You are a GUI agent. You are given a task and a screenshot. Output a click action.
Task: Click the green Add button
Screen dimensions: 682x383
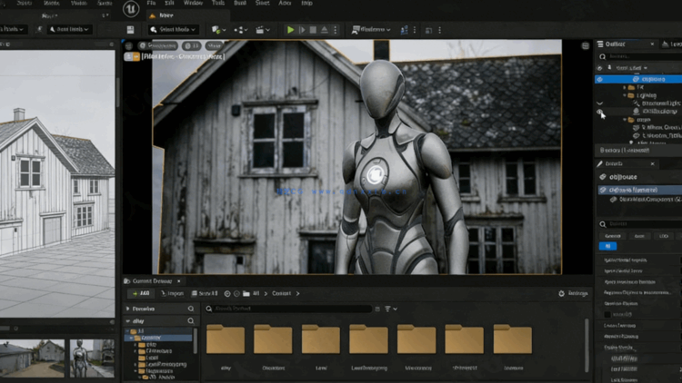[x=143, y=294]
